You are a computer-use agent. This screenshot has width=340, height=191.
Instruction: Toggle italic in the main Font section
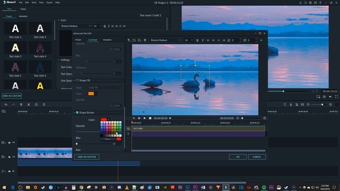108,26
